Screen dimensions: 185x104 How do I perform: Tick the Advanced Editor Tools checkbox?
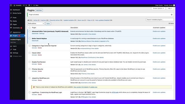(x=29, y=31)
